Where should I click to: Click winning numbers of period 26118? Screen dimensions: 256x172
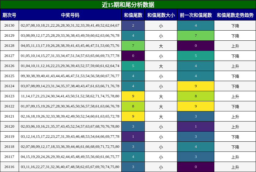(x=70, y=147)
